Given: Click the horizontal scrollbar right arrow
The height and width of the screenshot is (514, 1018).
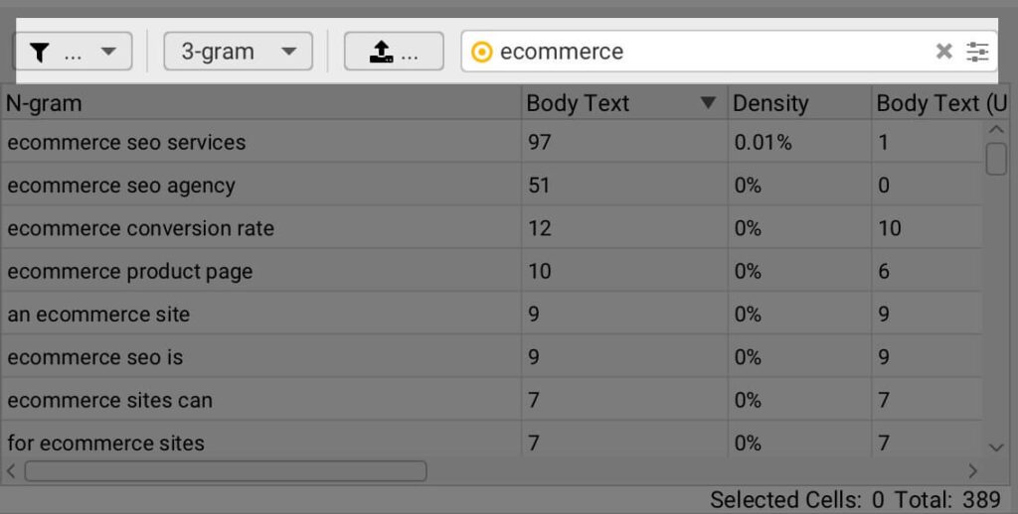Looking at the screenshot, I should (x=972, y=471).
